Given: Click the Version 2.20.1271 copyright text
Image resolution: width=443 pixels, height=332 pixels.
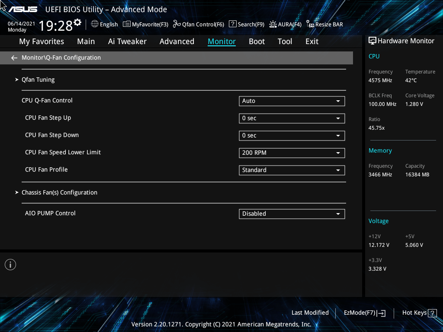Looking at the screenshot, I should pyautogui.click(x=221, y=324).
